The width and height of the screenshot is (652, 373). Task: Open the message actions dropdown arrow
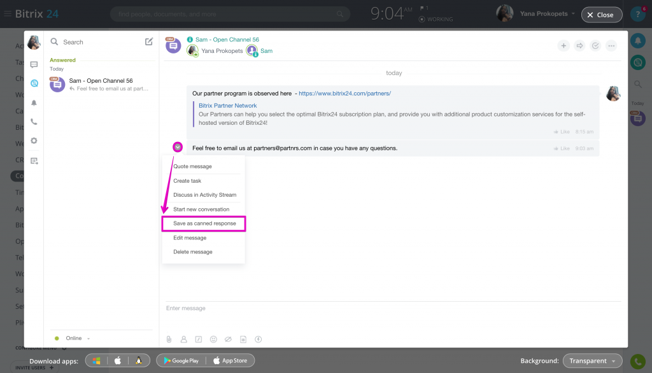pos(178,147)
